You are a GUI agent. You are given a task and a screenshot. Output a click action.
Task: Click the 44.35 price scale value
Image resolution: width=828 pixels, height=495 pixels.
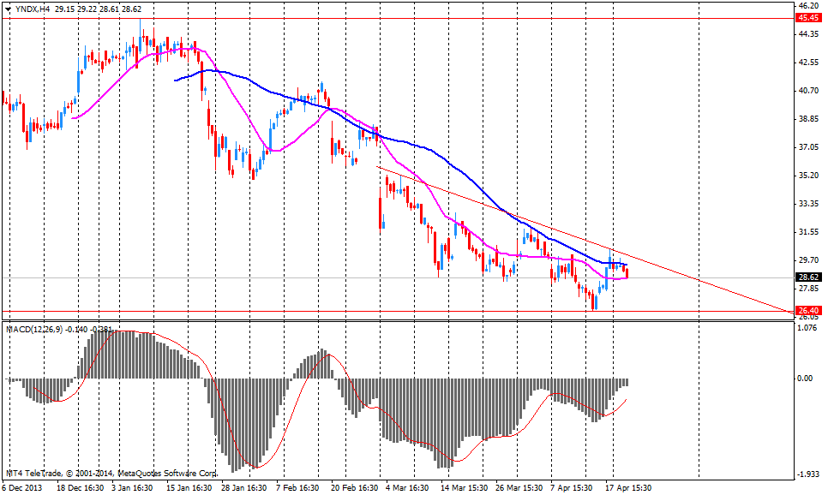click(808, 33)
